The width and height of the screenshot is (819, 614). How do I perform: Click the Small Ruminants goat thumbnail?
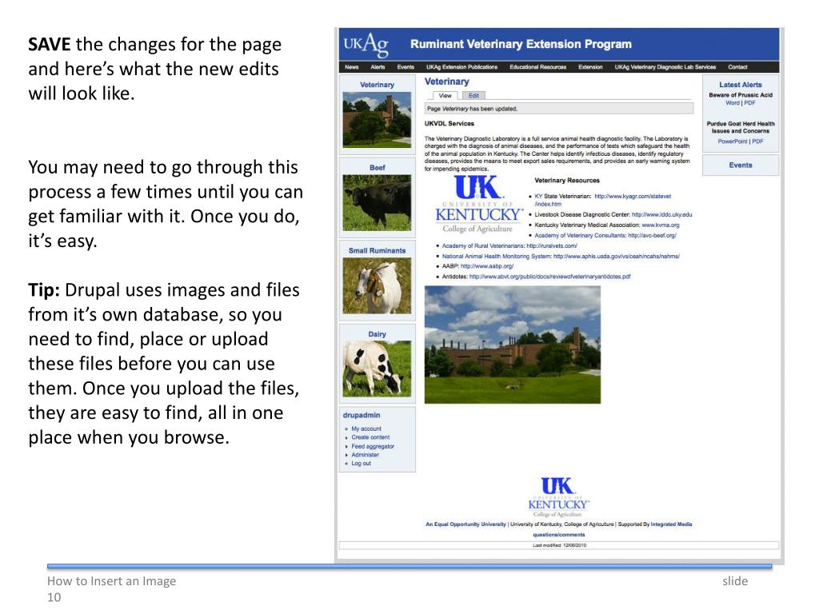pos(378,285)
